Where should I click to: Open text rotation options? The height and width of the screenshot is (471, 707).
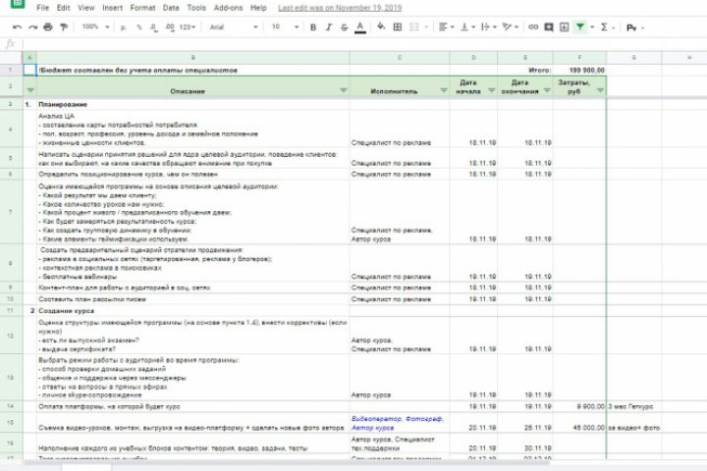(510, 27)
